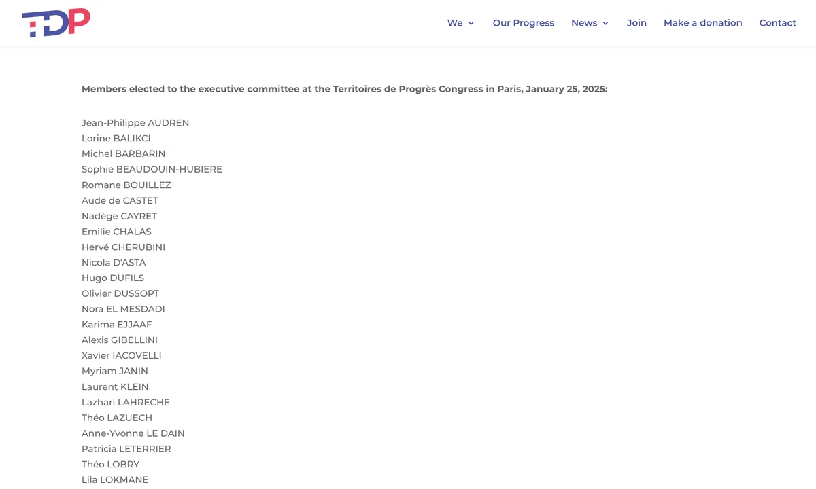Click the Laurent KLEIN list entry
The width and height of the screenshot is (816, 489).
point(115,386)
